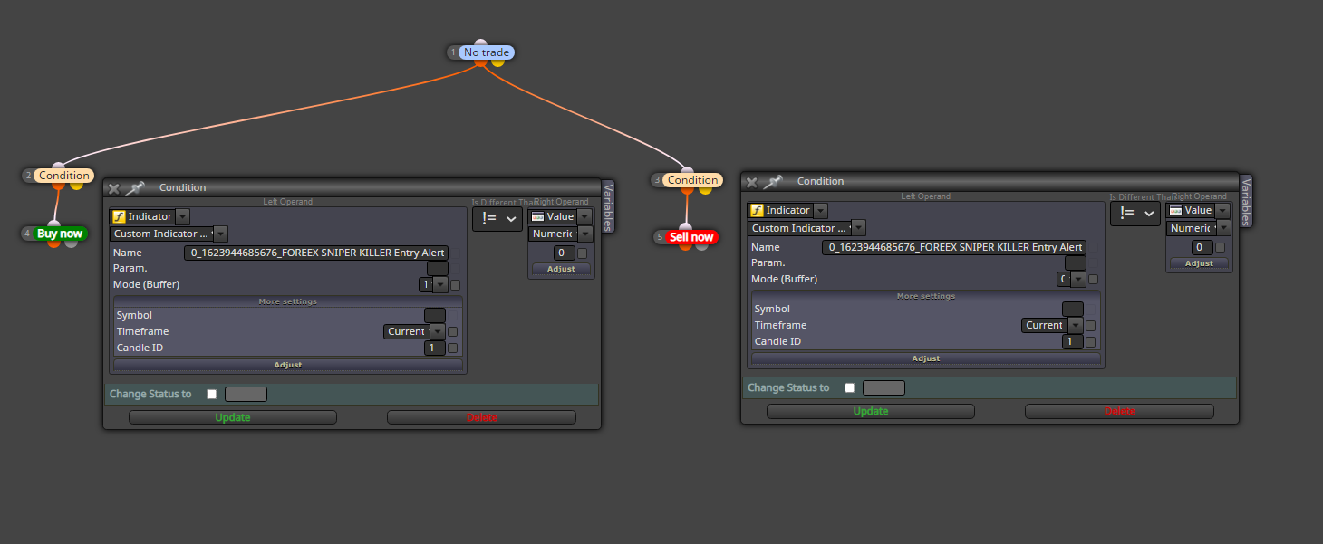Select the No trade block
1323x544 pixels.
coord(487,52)
